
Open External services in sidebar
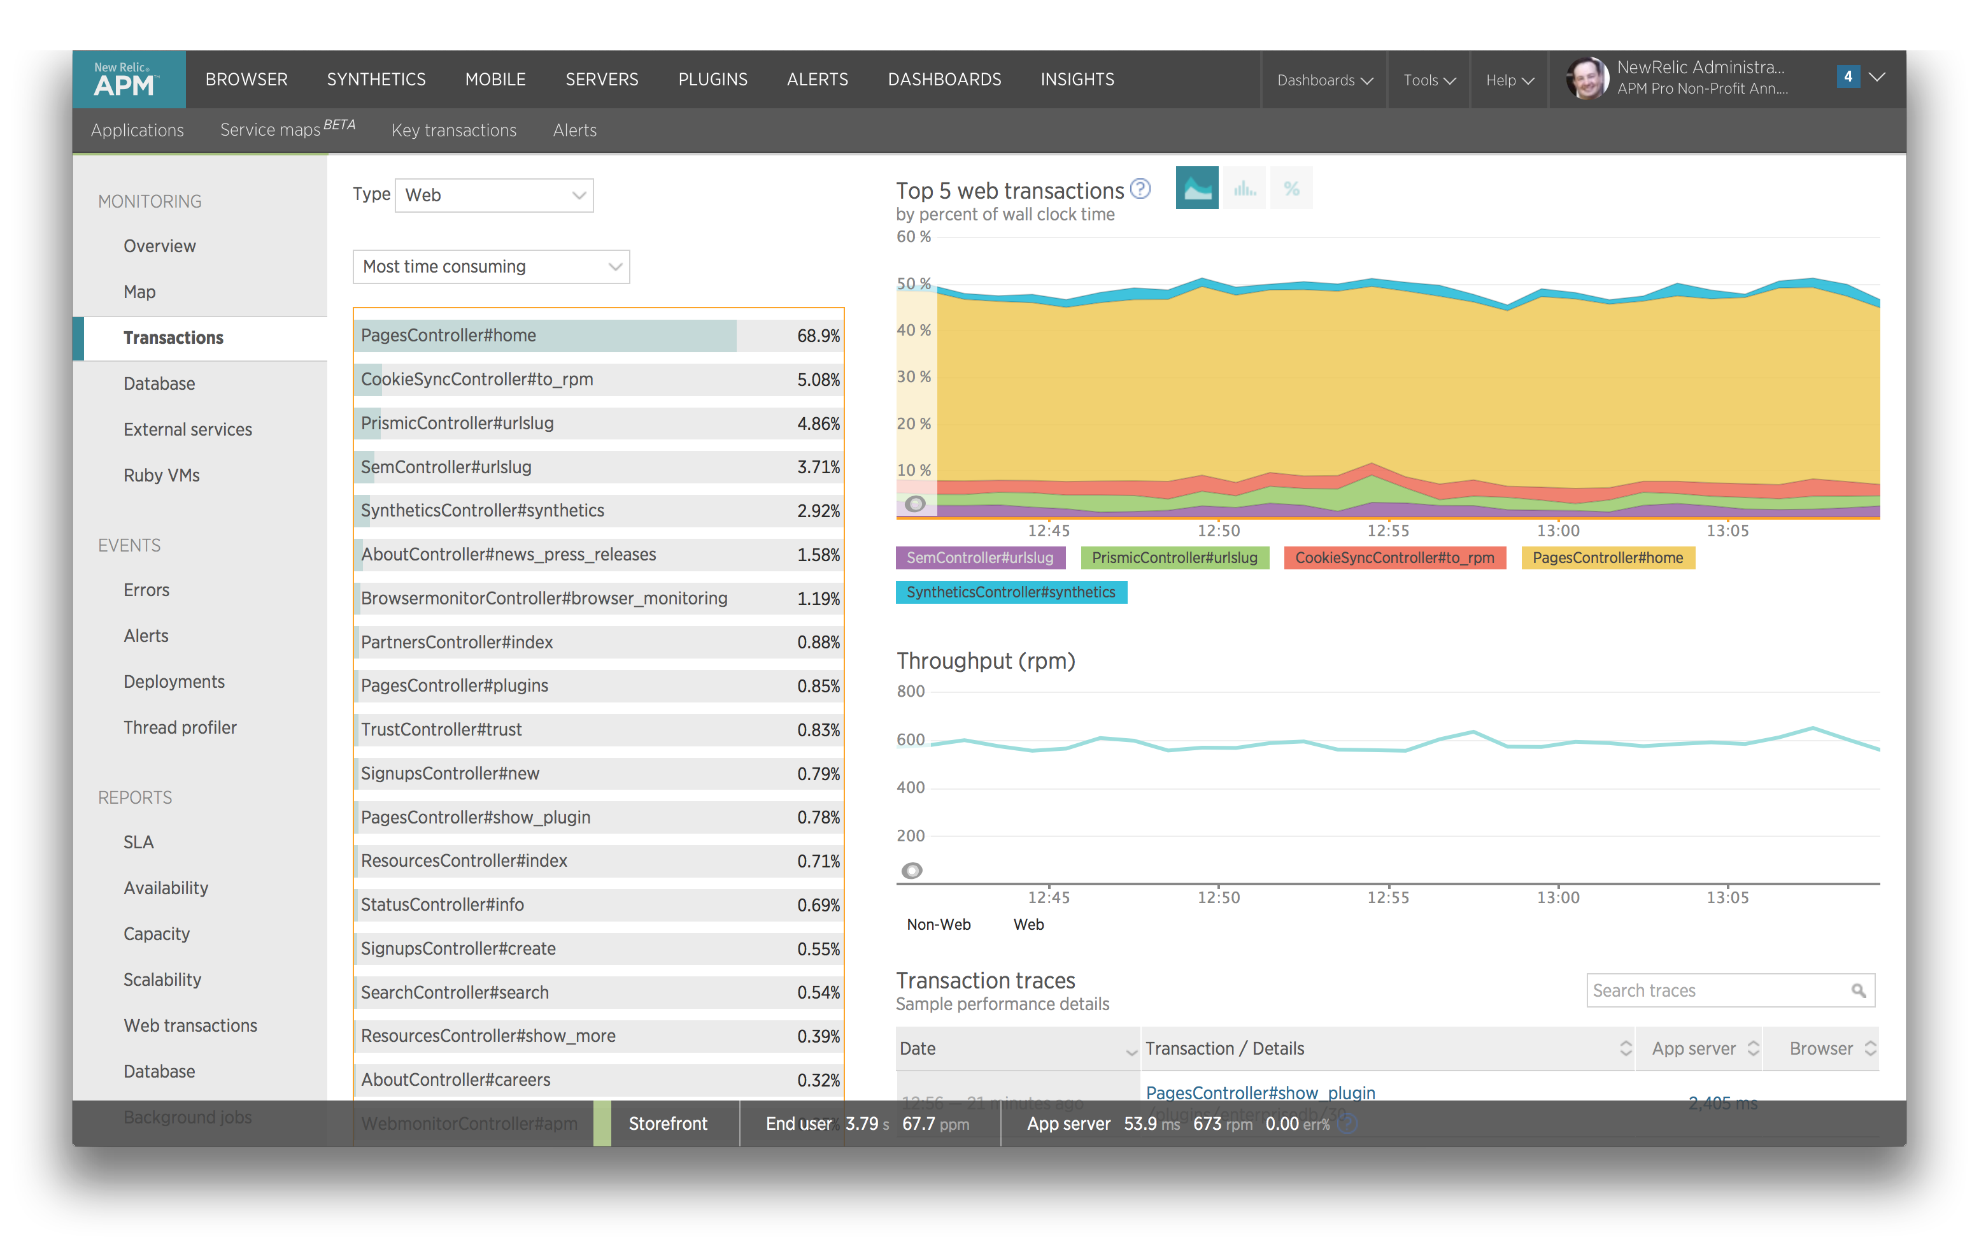coord(187,429)
